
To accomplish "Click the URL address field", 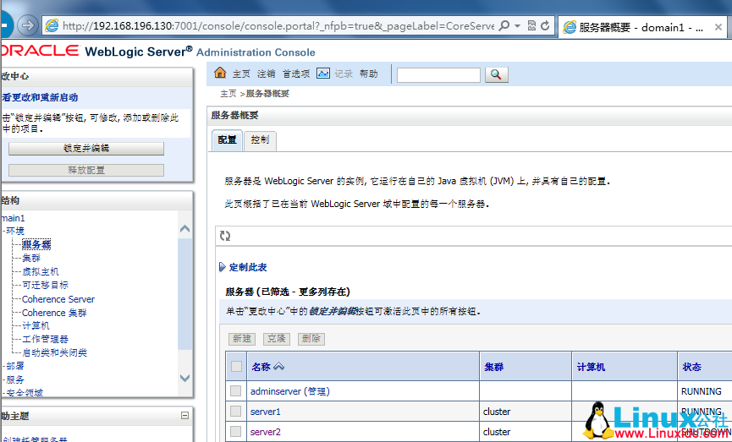I will click(278, 25).
